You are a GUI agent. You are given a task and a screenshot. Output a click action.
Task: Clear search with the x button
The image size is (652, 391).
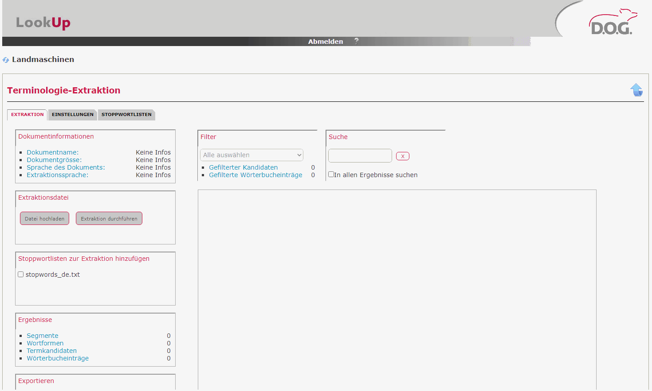click(402, 156)
